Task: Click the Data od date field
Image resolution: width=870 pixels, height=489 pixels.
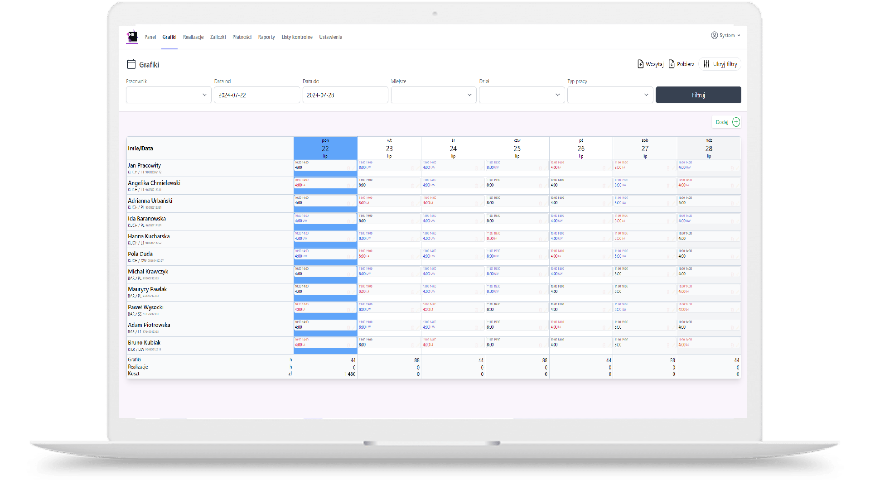Action: click(256, 95)
